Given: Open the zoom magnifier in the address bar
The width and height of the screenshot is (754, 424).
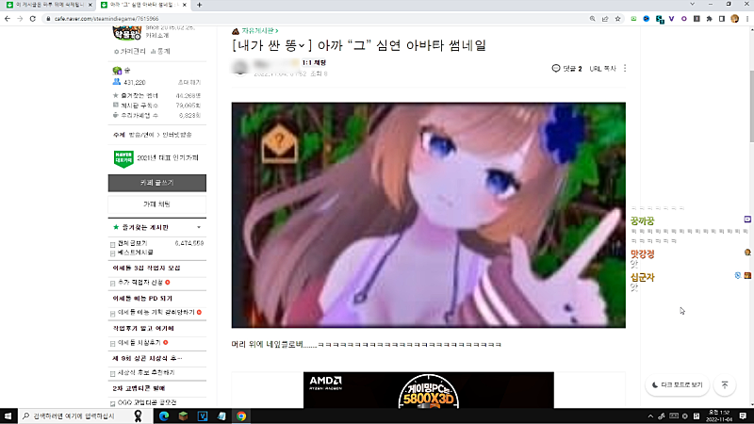Looking at the screenshot, I should 593,19.
